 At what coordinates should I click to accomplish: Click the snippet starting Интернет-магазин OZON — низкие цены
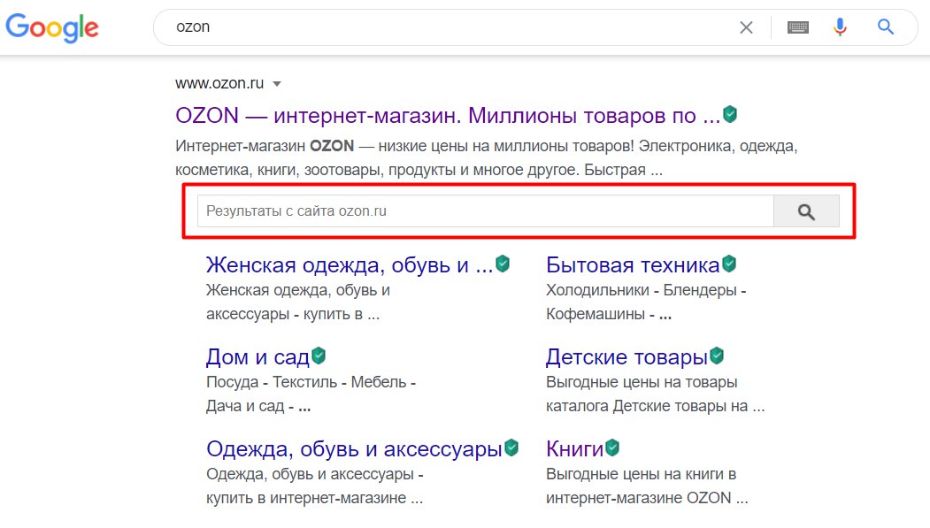point(487,157)
